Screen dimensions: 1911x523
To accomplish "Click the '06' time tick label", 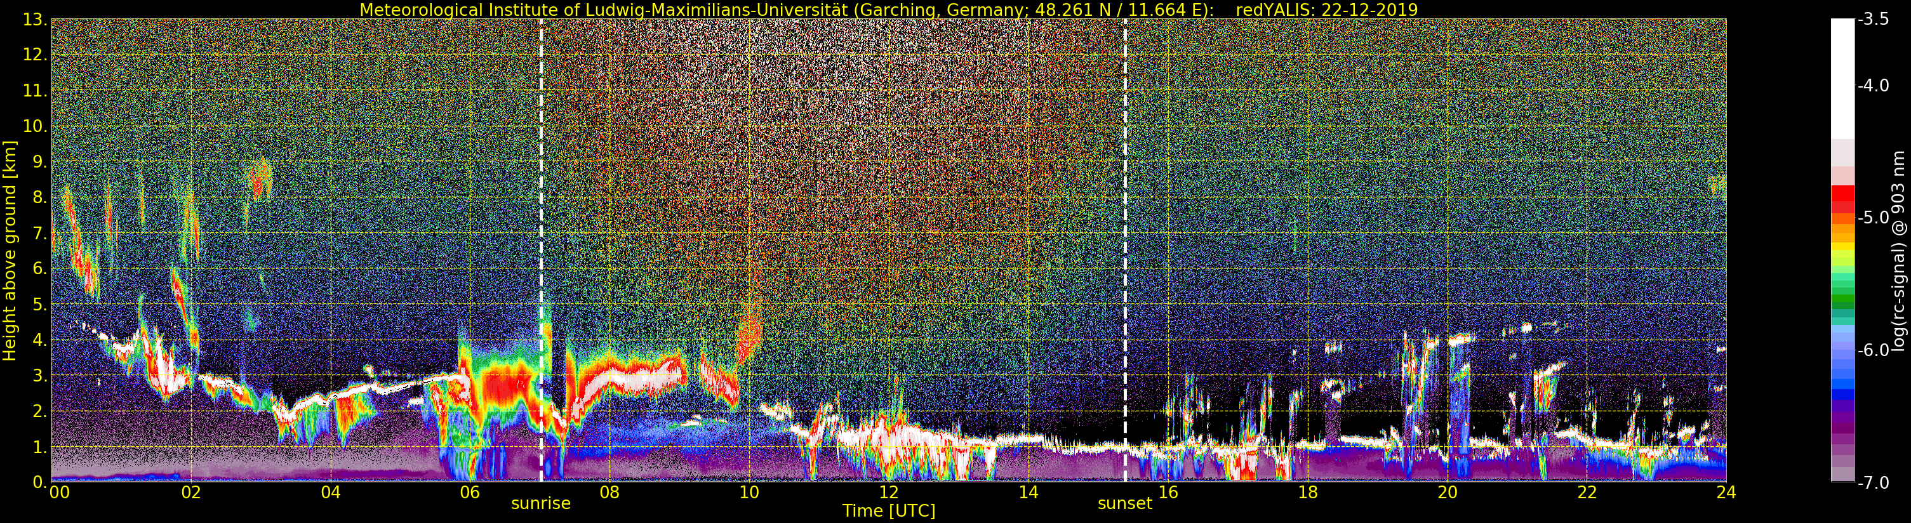I will tap(470, 493).
